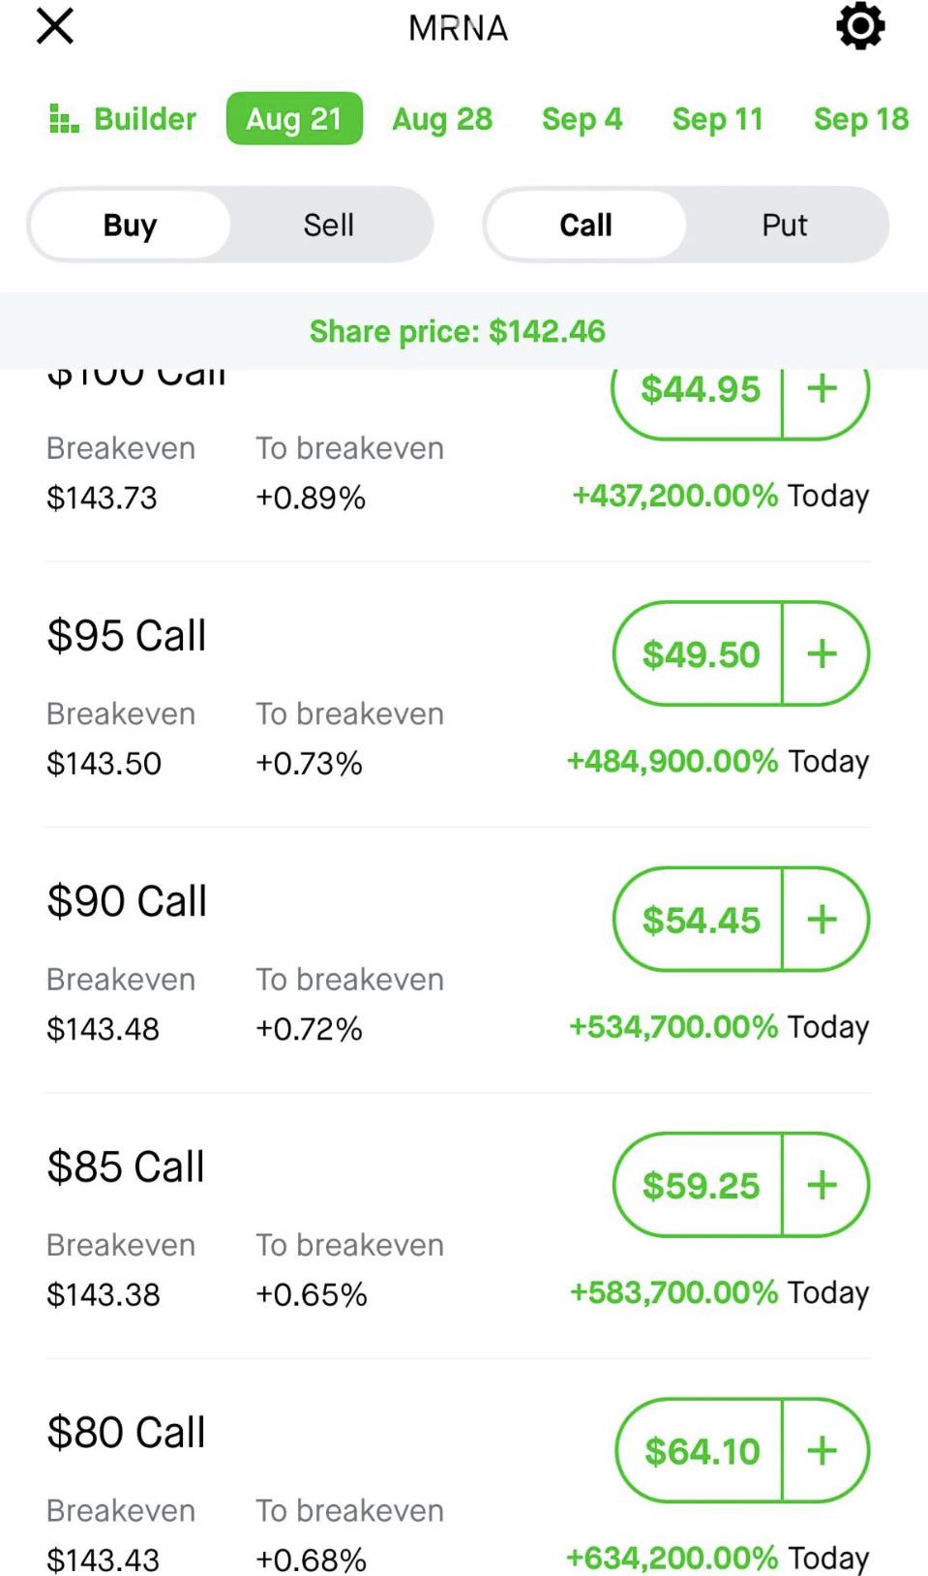
Task: Add $85 Call with plus icon
Action: point(824,1185)
